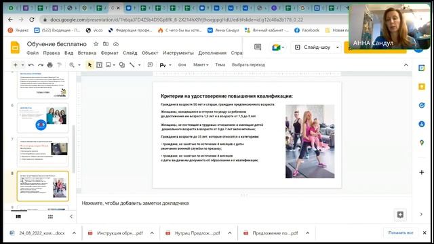The width and height of the screenshot is (434, 244).
Task: Select slide 7 thumbnail
Action: click(x=43, y=152)
